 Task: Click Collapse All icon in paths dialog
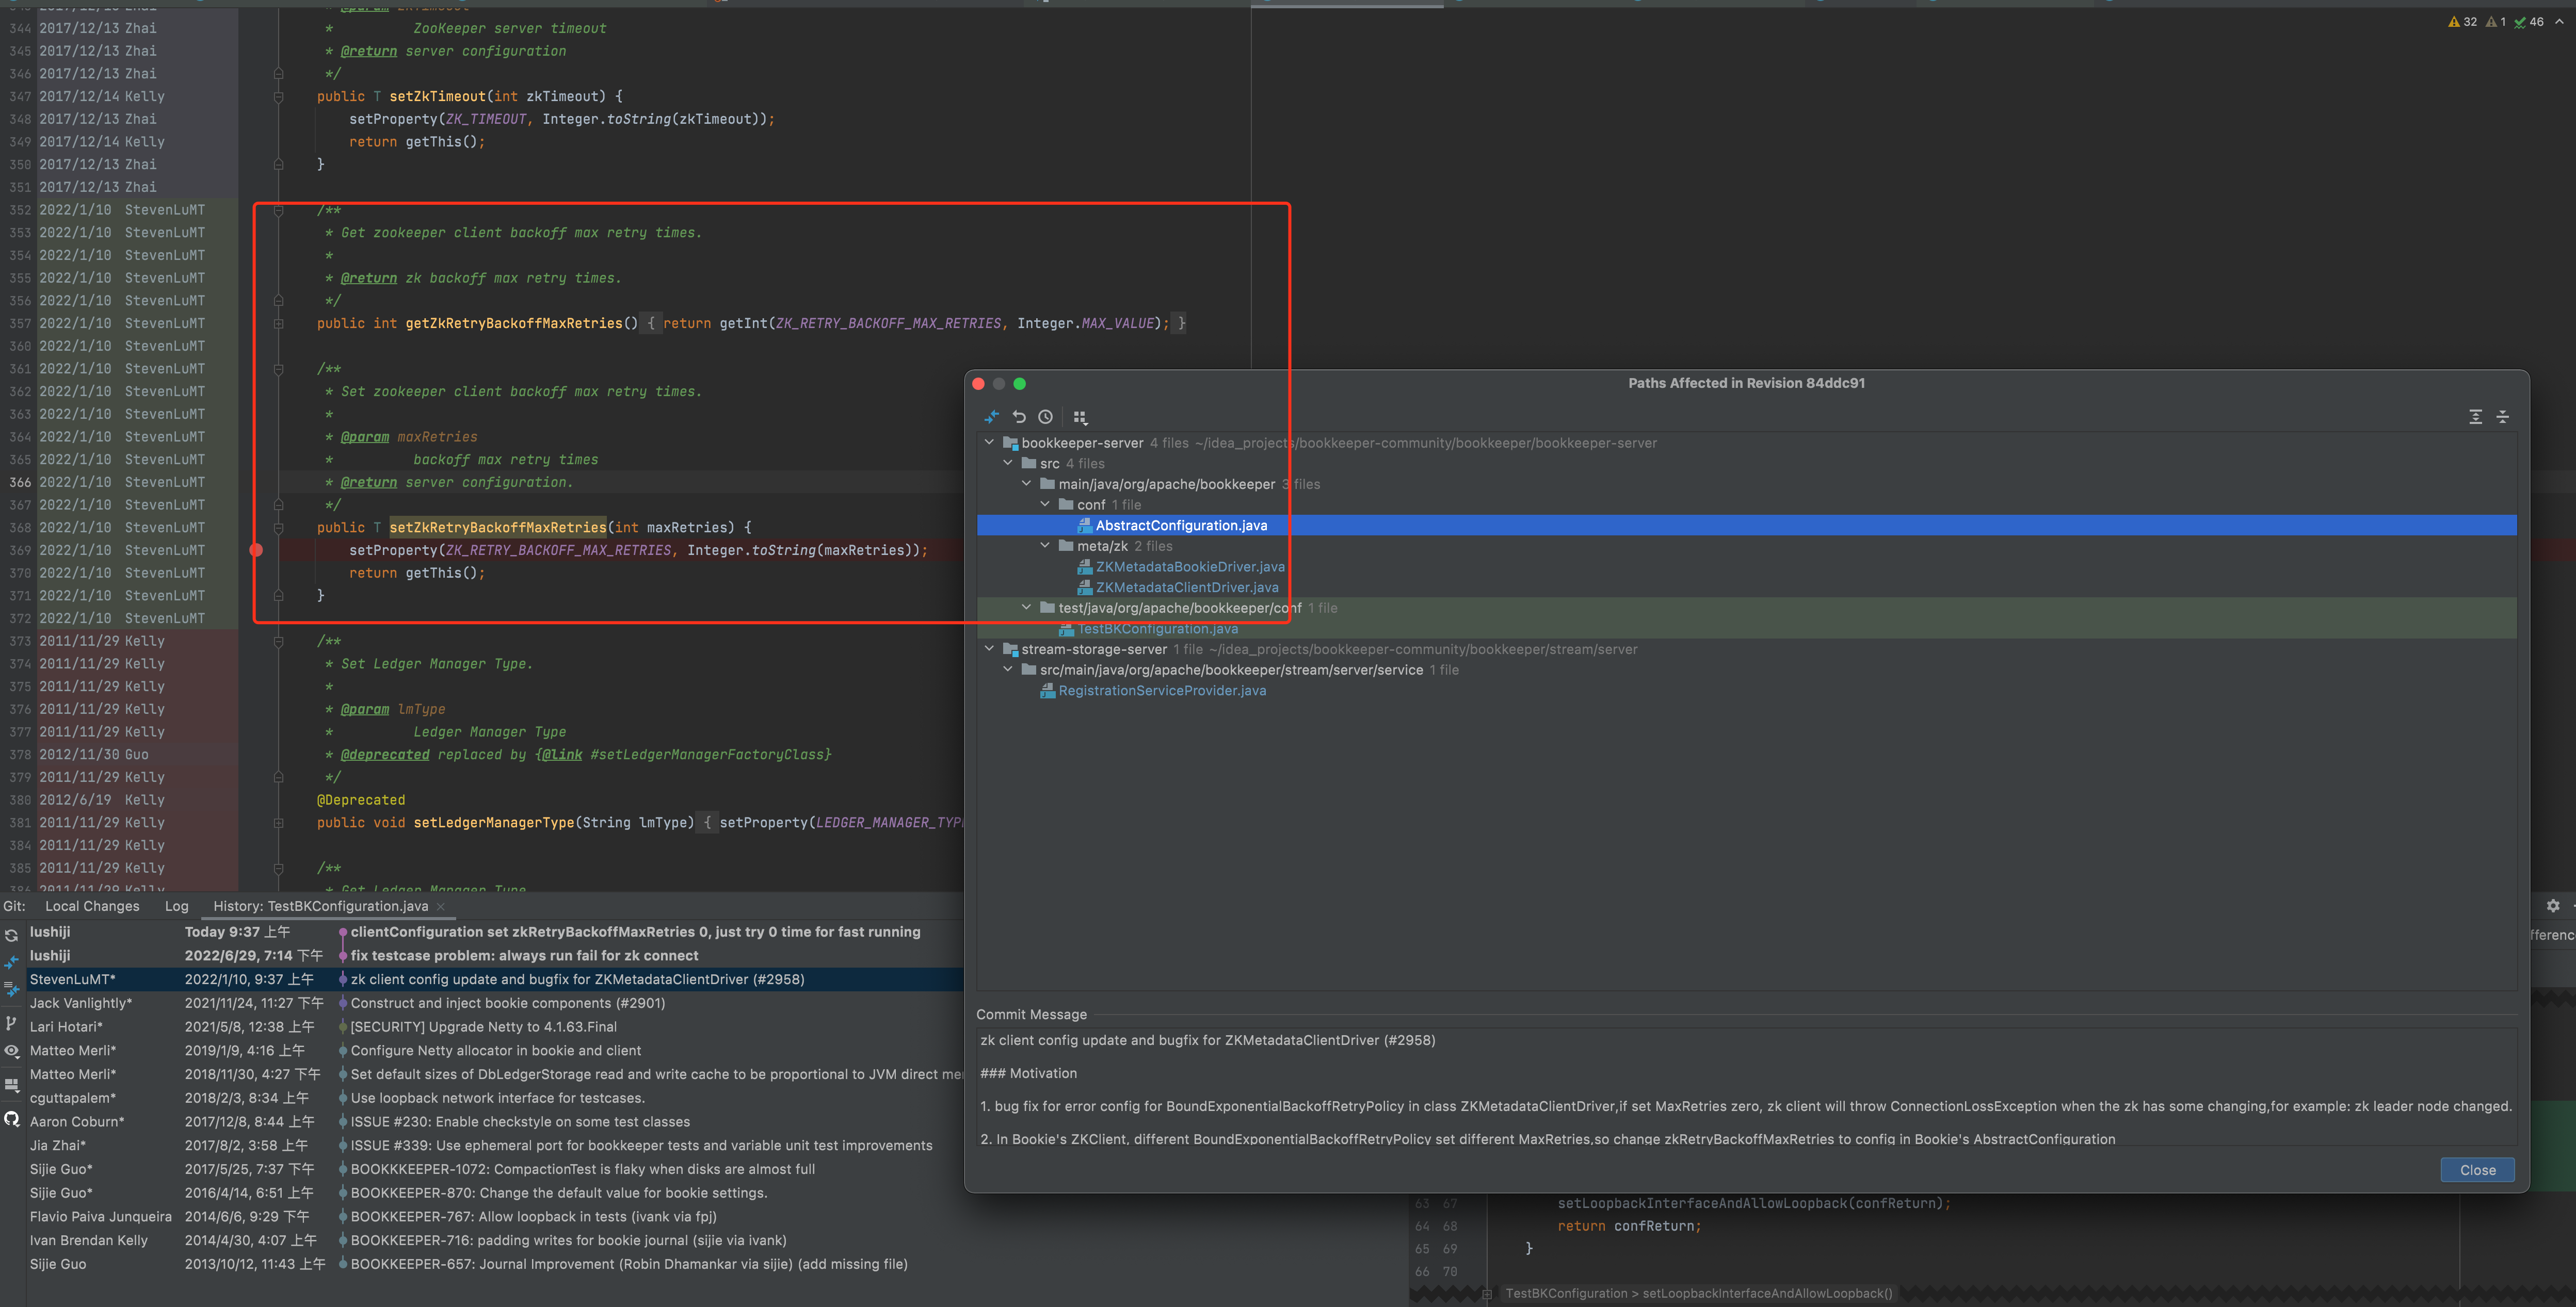(x=2502, y=417)
